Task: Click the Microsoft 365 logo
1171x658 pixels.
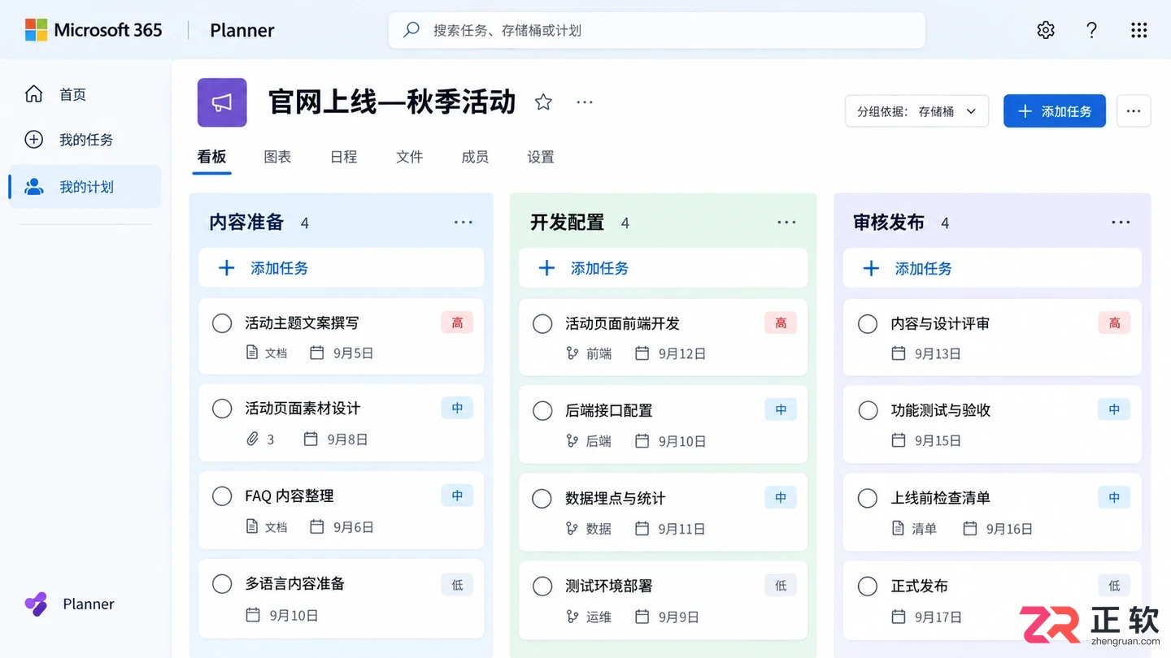Action: [x=94, y=30]
